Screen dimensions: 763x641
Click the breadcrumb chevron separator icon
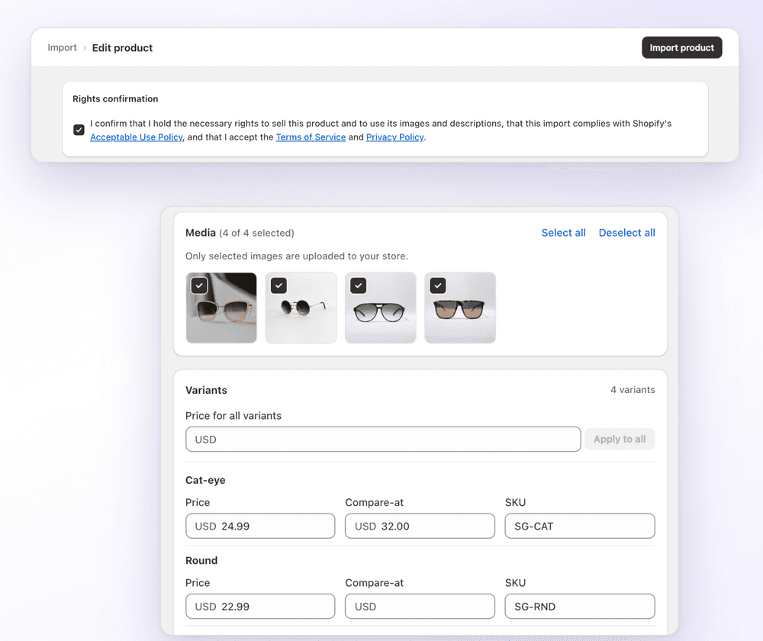pyautogui.click(x=84, y=48)
